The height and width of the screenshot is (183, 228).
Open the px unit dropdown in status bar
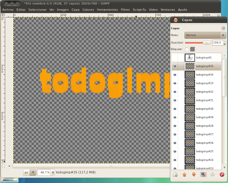[30, 172]
